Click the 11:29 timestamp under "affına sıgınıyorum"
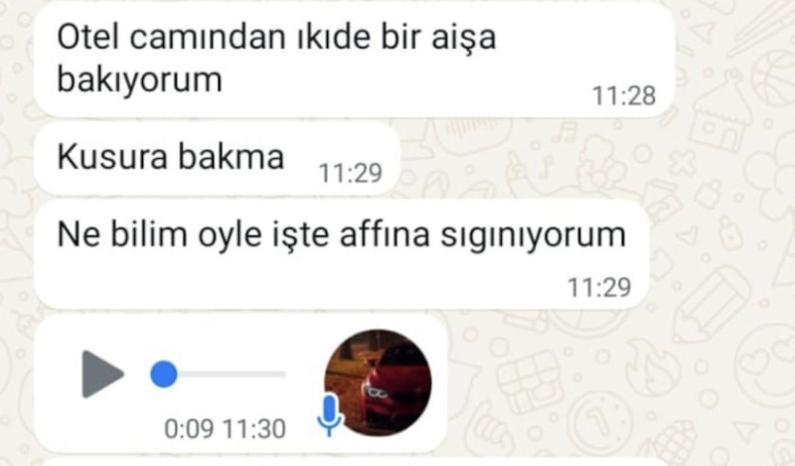 point(599,287)
